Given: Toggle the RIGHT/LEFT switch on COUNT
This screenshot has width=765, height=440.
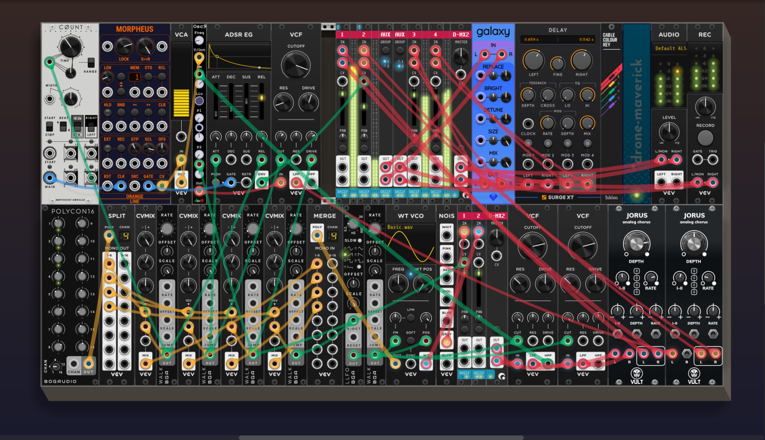Looking at the screenshot, I should pos(91,126).
